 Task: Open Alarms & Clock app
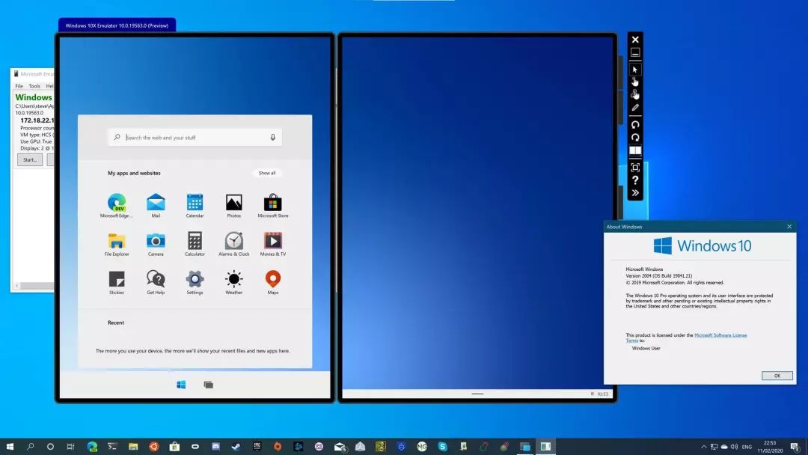233,244
